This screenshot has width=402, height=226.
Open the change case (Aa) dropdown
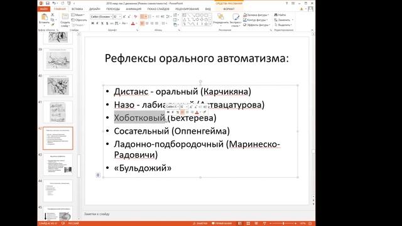tap(124, 23)
